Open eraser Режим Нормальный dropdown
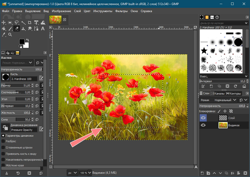Viewport: 250px width, 177px height. coord(17,63)
